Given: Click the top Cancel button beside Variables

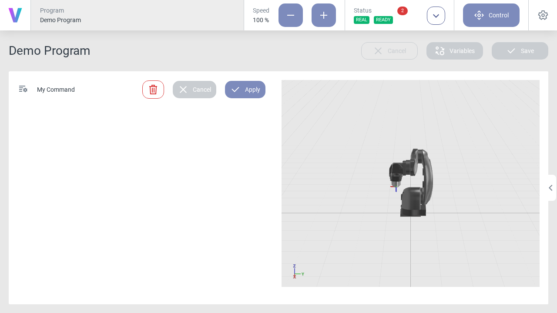Looking at the screenshot, I should tap(389, 51).
